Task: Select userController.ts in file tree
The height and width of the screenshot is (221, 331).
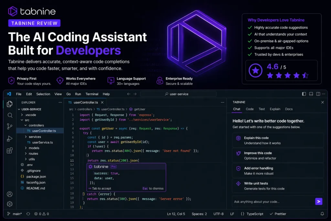Action: [x=40, y=131]
